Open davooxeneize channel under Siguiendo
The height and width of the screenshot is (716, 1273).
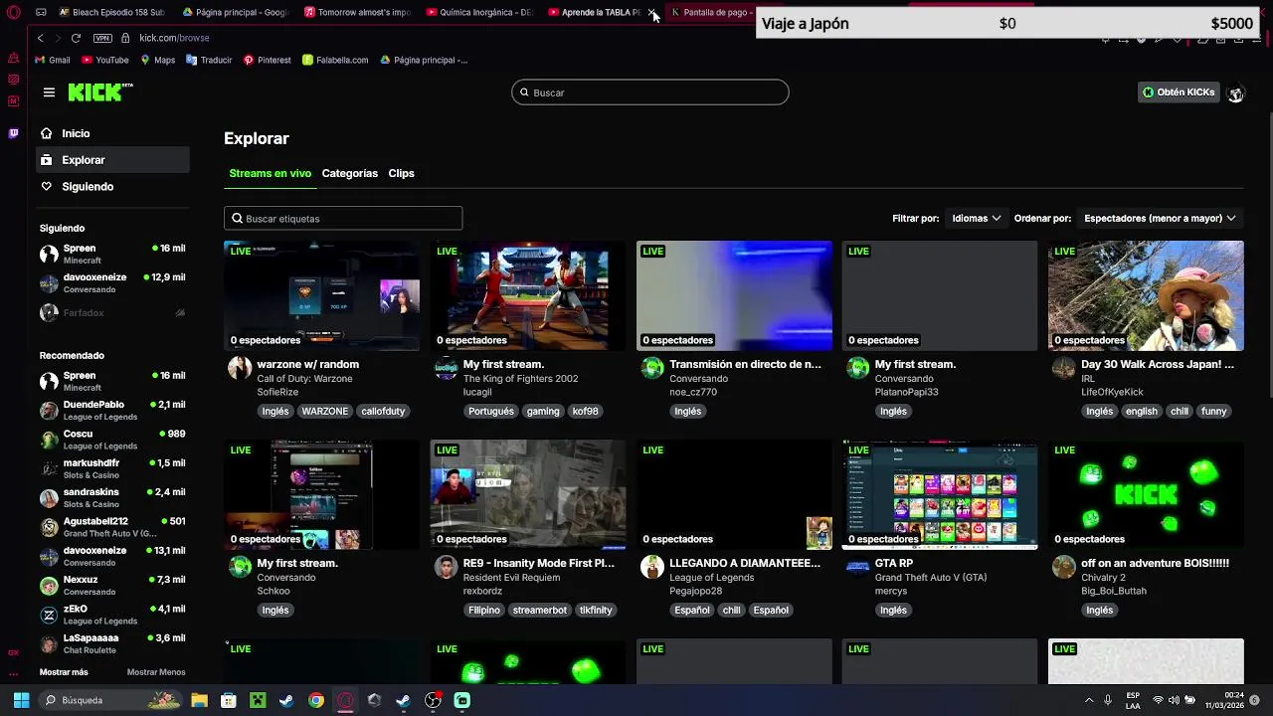pos(112,283)
